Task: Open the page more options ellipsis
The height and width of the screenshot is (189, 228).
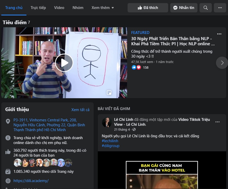Action: tap(220, 8)
